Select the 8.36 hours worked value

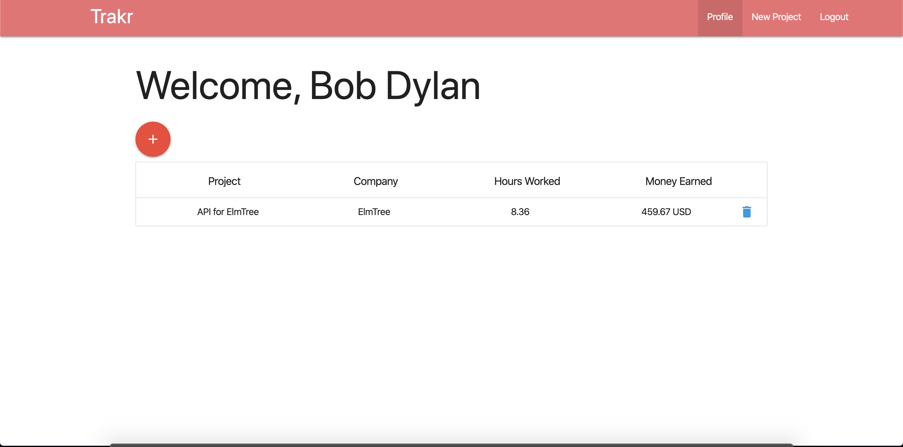[x=520, y=212]
